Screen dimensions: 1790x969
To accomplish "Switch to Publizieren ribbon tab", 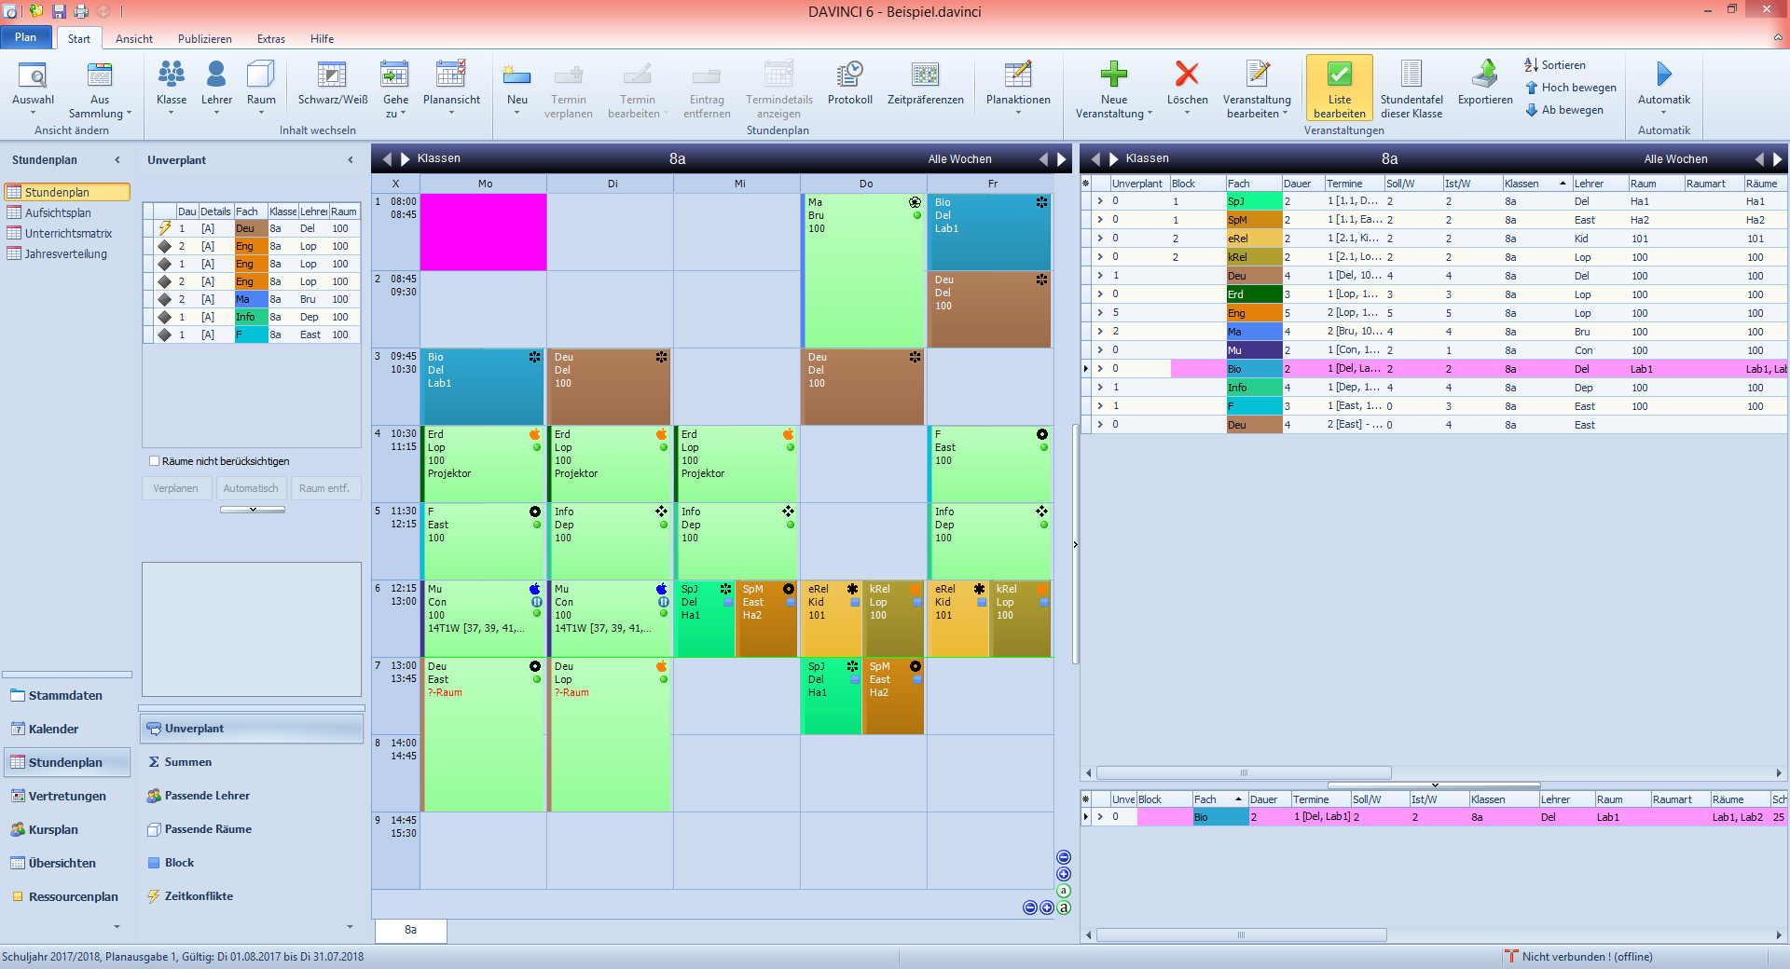I will [x=205, y=39].
